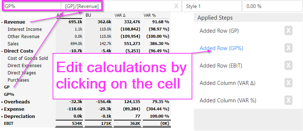Click the Depreciation row label

point(19,116)
